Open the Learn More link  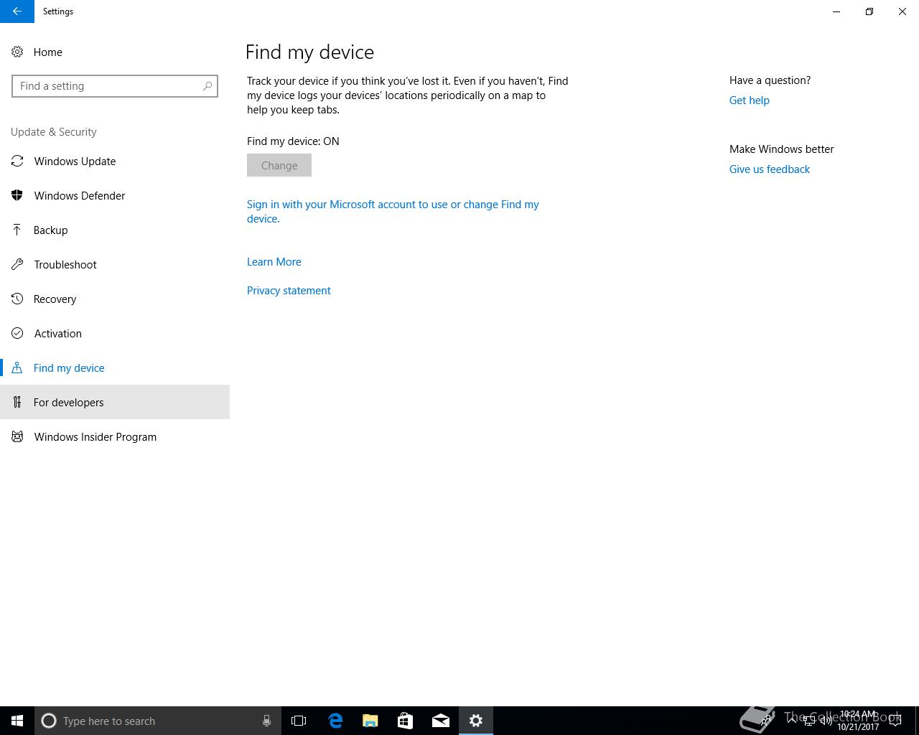point(274,262)
